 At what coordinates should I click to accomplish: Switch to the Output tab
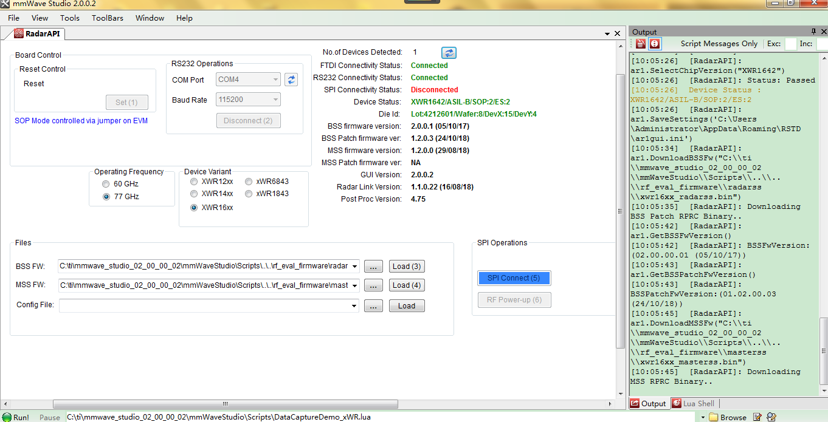(x=649, y=403)
